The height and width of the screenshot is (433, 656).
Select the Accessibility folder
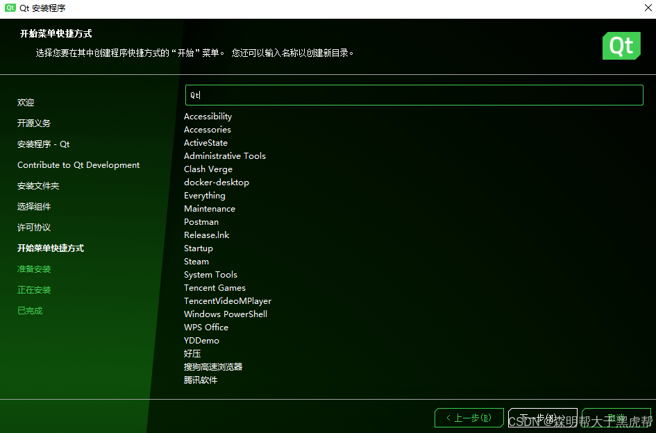pos(208,117)
